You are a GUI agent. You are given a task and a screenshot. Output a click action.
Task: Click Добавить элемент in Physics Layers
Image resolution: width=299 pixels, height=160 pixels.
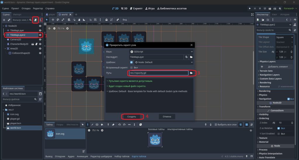point(276,67)
